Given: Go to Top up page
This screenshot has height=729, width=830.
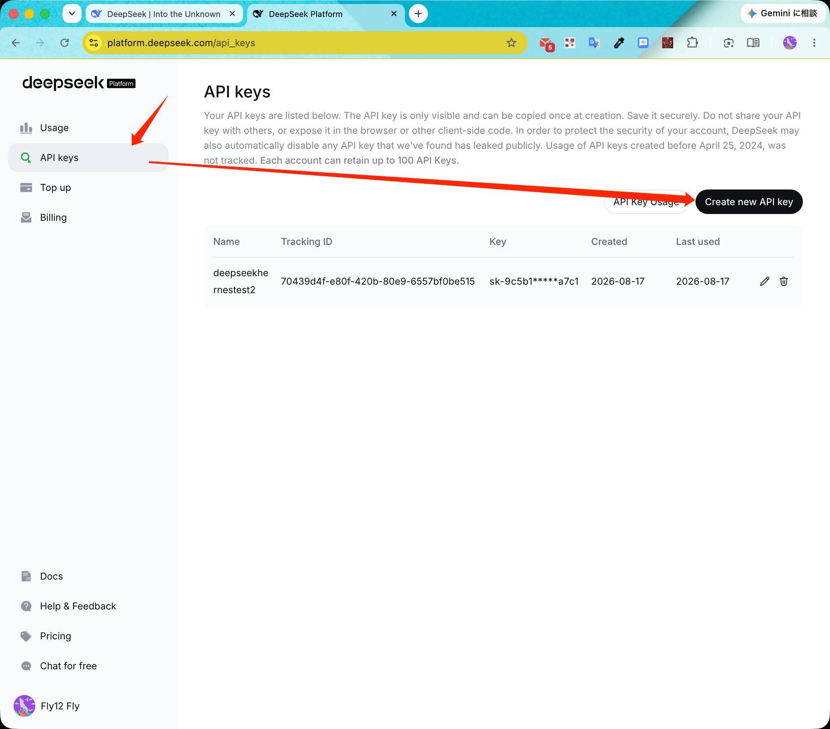Looking at the screenshot, I should coord(88,187).
